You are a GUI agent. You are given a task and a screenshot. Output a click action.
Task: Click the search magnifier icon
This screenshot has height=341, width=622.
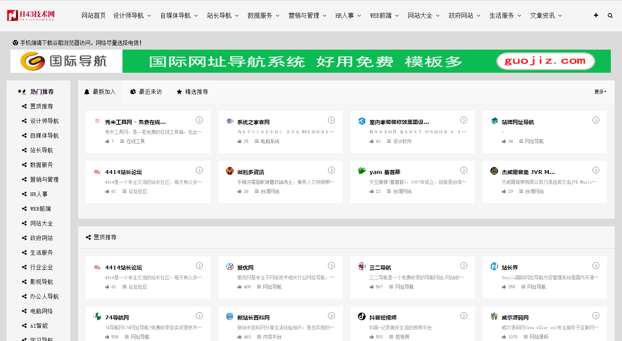[610, 16]
